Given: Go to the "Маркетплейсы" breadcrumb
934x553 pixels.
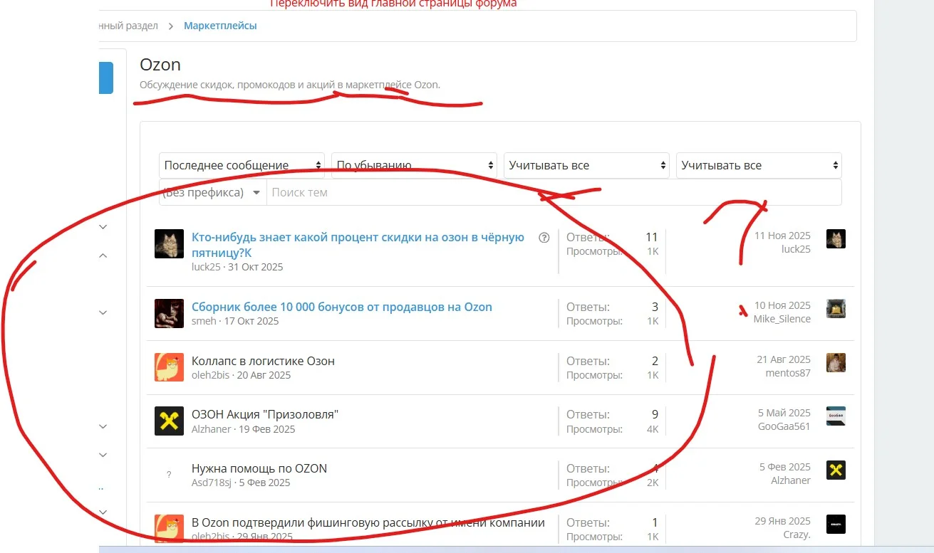Looking at the screenshot, I should coord(220,26).
